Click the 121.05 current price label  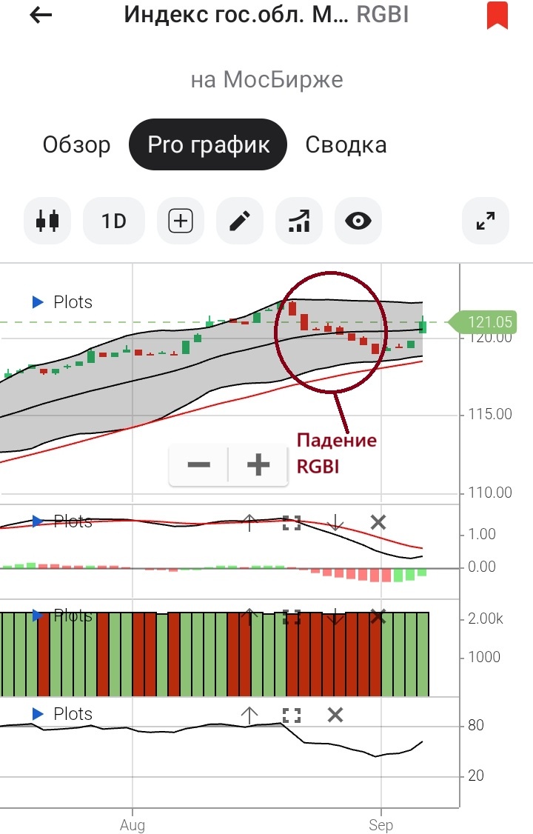click(483, 321)
